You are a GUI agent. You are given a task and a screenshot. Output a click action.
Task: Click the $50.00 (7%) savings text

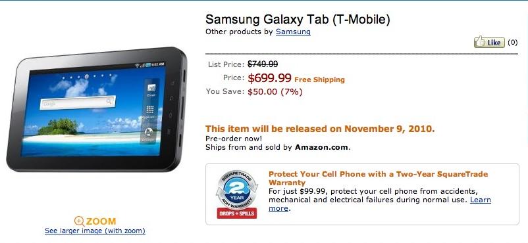click(275, 91)
